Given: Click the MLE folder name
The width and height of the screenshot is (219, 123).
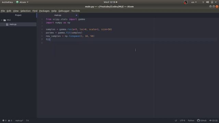Looking at the screenshot, I should [9, 20].
